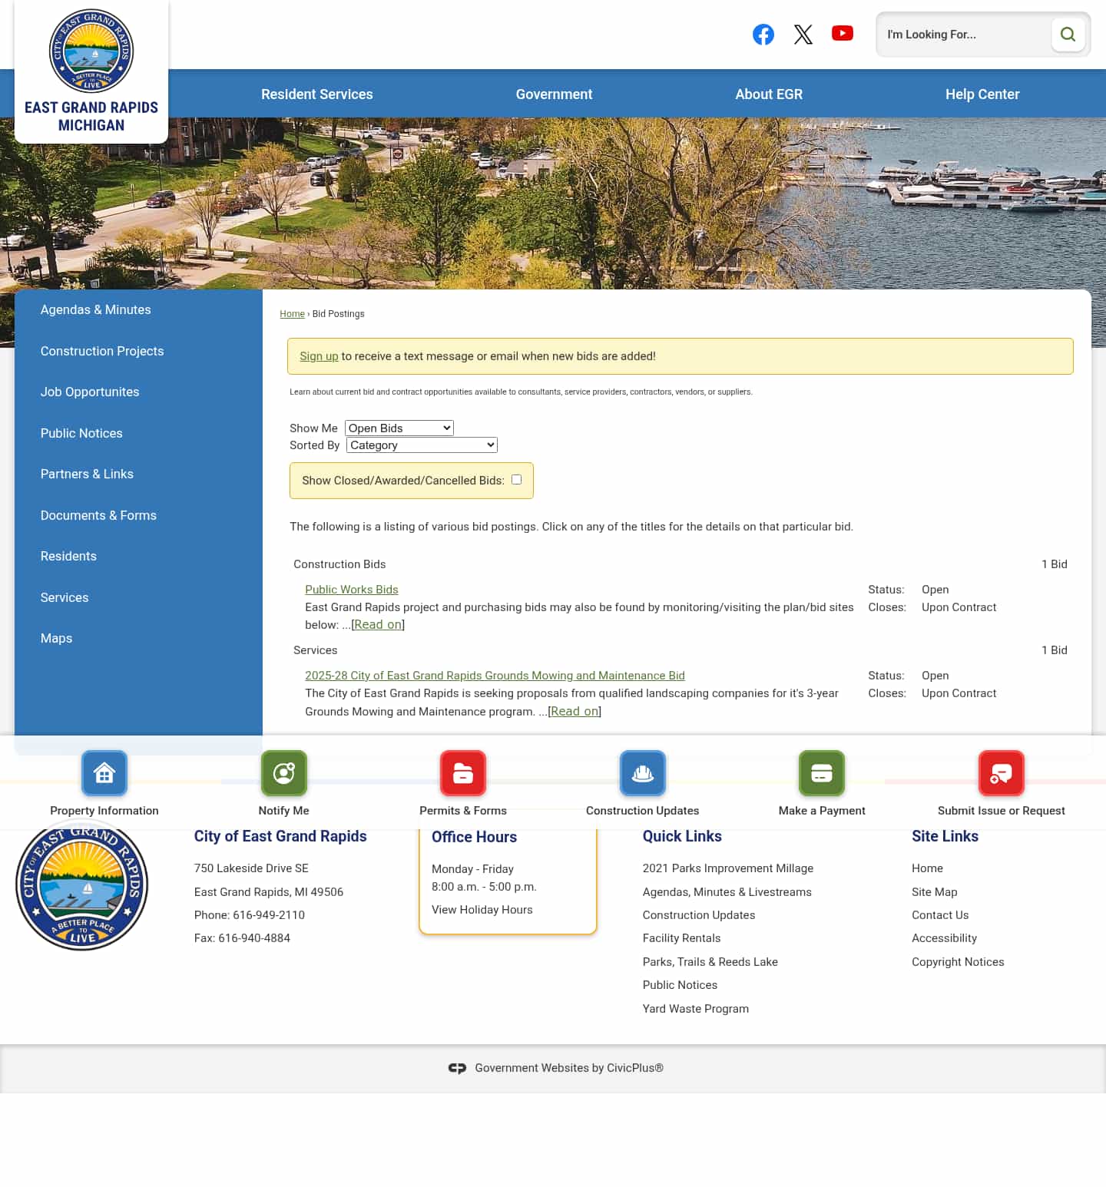Click the East Grand Rapids header logo
1106x1187 pixels.
pos(91,71)
